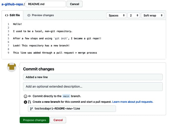Open the indent size dropdown showing 2
The width and height of the screenshot is (169, 125).
pos(134,15)
